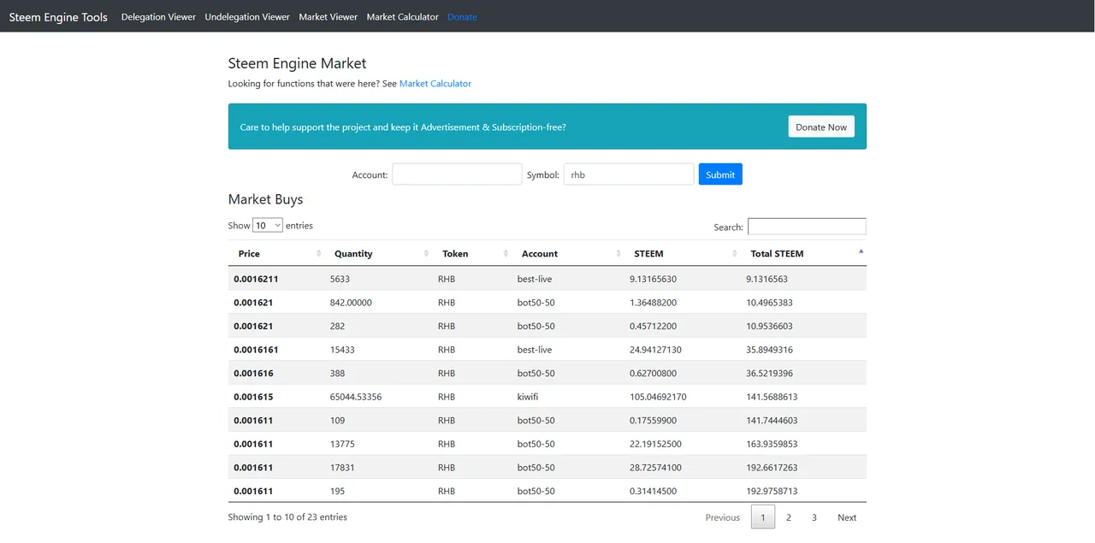Sort the table by the Price column
This screenshot has width=1095, height=543.
(276, 254)
